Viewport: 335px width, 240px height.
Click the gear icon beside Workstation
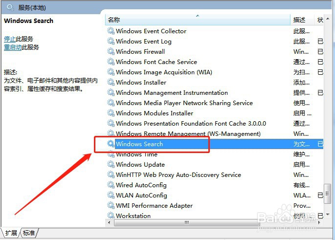[x=111, y=215]
